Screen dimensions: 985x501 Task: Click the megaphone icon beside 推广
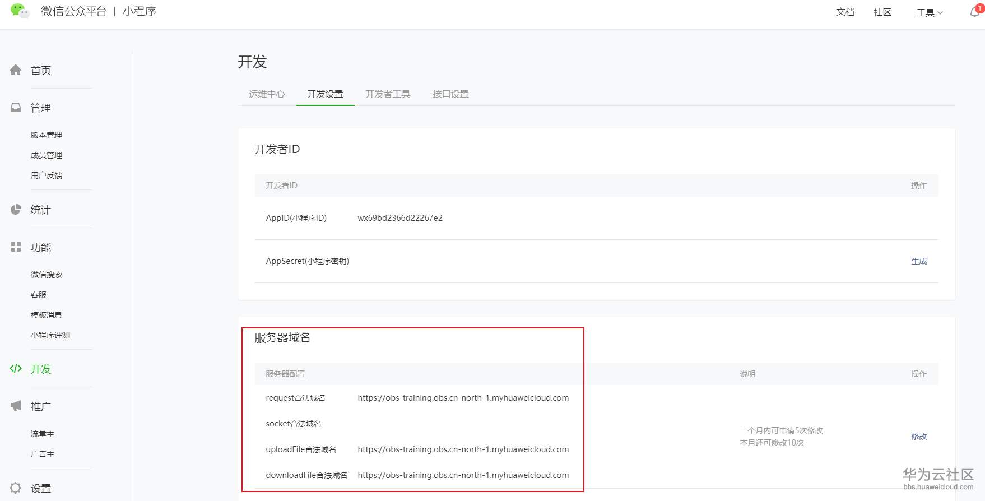[x=16, y=406]
